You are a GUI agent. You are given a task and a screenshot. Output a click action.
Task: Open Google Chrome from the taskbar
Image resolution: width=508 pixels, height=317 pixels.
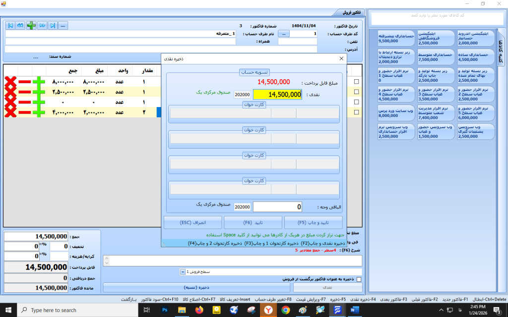pos(285,310)
